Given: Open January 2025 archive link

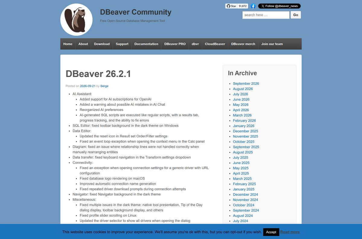Looking at the screenshot, I should pyautogui.click(x=244, y=189).
